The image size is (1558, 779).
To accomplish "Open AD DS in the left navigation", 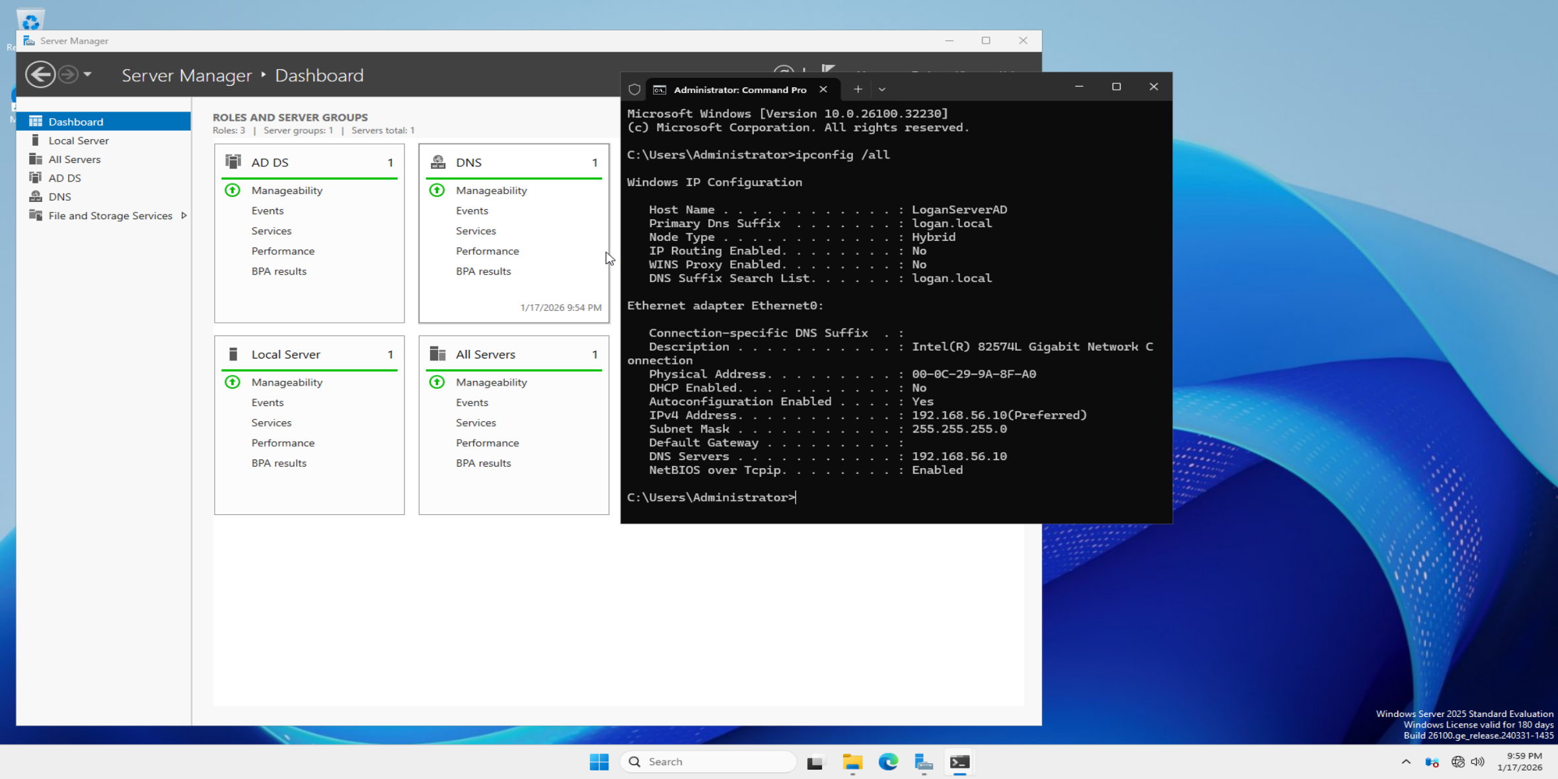I will pos(64,178).
